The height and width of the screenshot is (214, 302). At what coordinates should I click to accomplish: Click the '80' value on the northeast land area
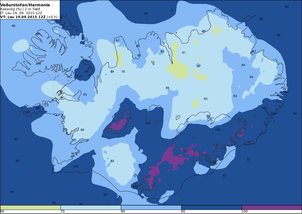pos(204,31)
